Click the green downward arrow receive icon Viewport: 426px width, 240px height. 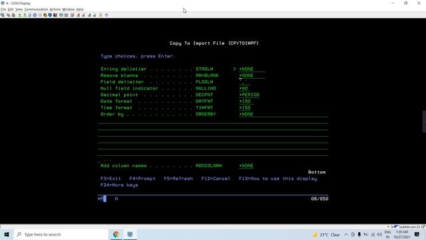[25, 15]
